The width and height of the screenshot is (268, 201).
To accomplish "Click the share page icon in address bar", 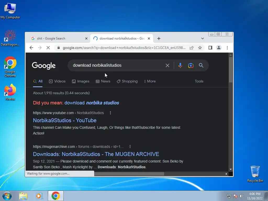I will [x=192, y=48].
